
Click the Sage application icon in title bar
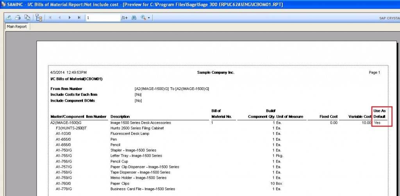3,4
